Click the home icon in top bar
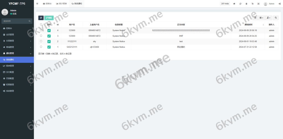Screen dimensions: 283x139 pos(234,4)
